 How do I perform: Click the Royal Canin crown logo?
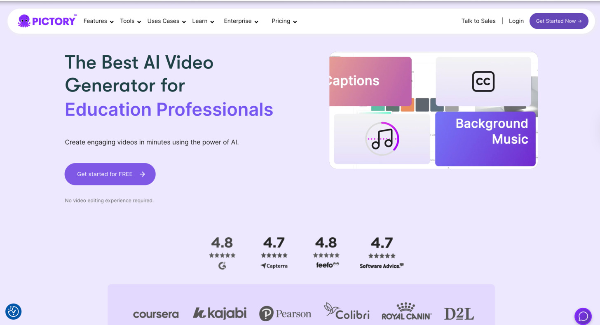pyautogui.click(x=406, y=311)
